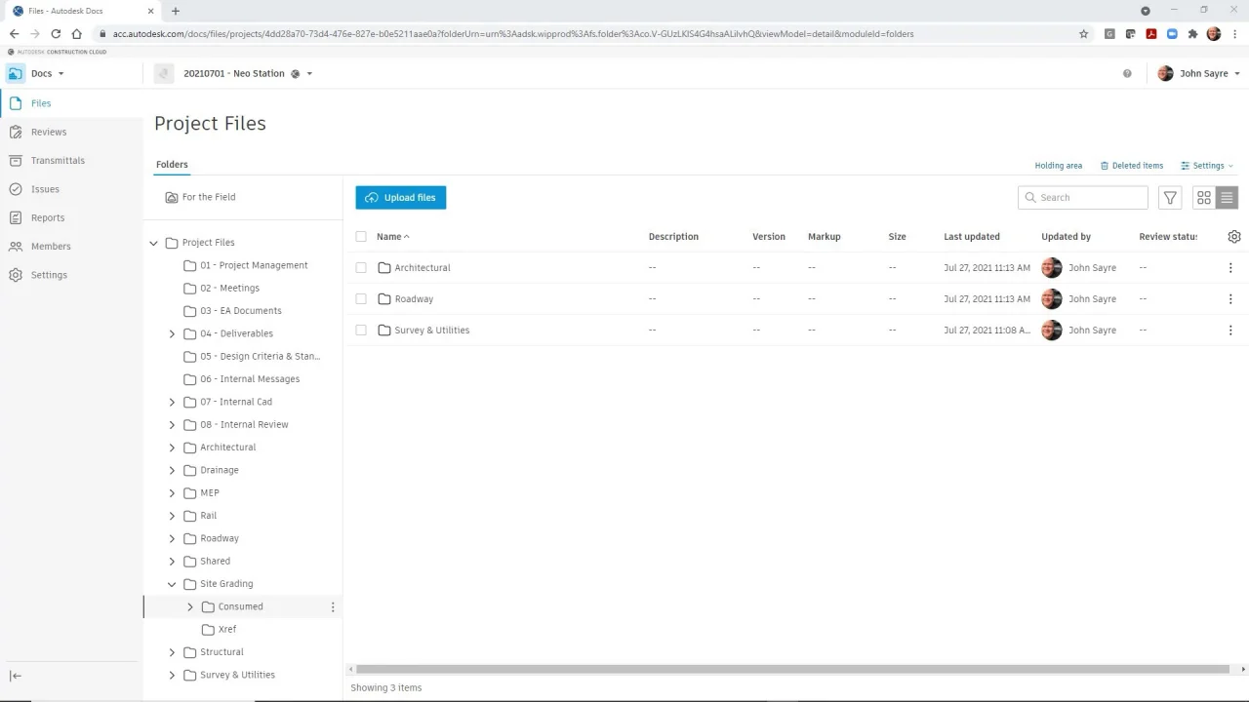Viewport: 1249px width, 702px height.
Task: Click the Upload files button
Action: pos(400,198)
